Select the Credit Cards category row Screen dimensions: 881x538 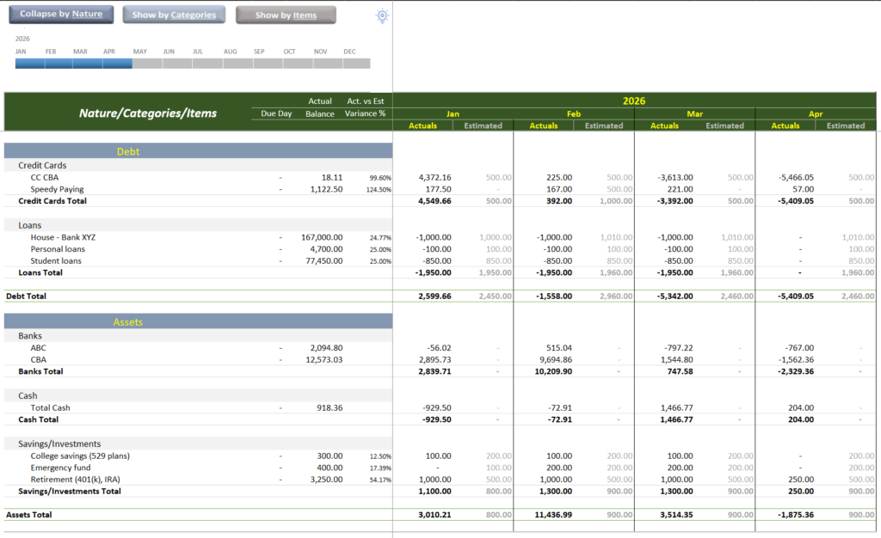pyautogui.click(x=199, y=165)
